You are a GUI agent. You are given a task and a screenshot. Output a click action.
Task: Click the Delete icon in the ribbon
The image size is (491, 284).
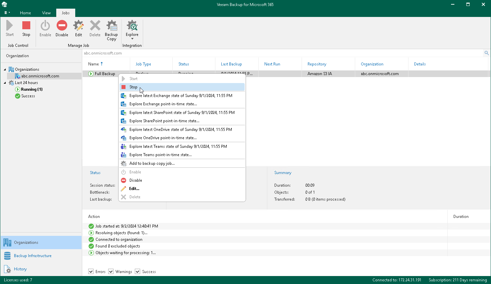point(95,26)
